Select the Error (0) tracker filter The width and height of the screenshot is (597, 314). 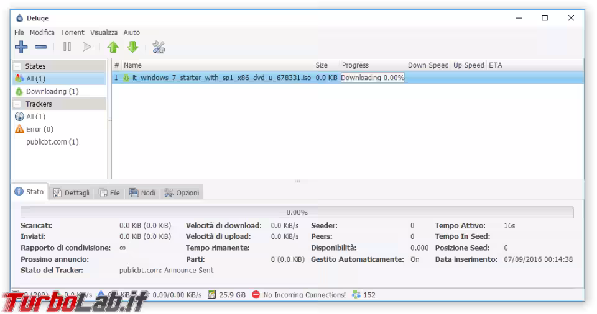(60, 129)
